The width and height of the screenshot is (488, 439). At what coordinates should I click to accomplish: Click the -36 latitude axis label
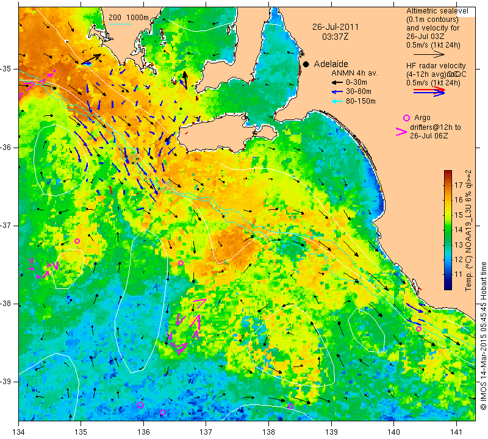[x=5, y=148]
